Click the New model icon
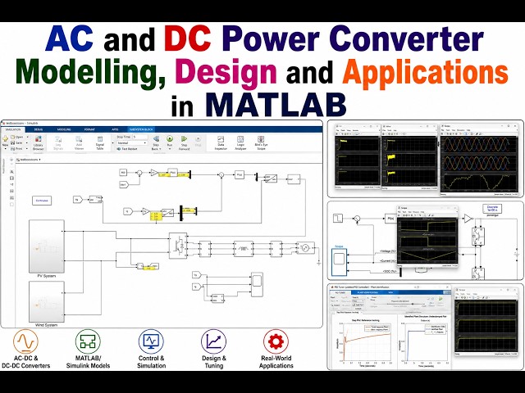The image size is (525, 393). 5,138
